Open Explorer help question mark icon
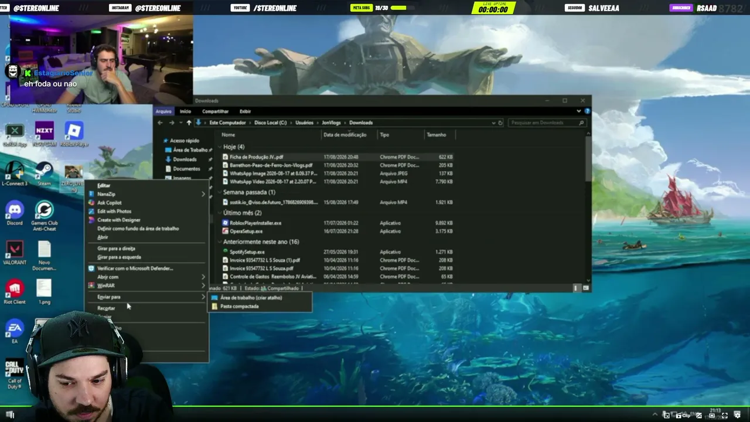This screenshot has height=422, width=750. (x=587, y=111)
